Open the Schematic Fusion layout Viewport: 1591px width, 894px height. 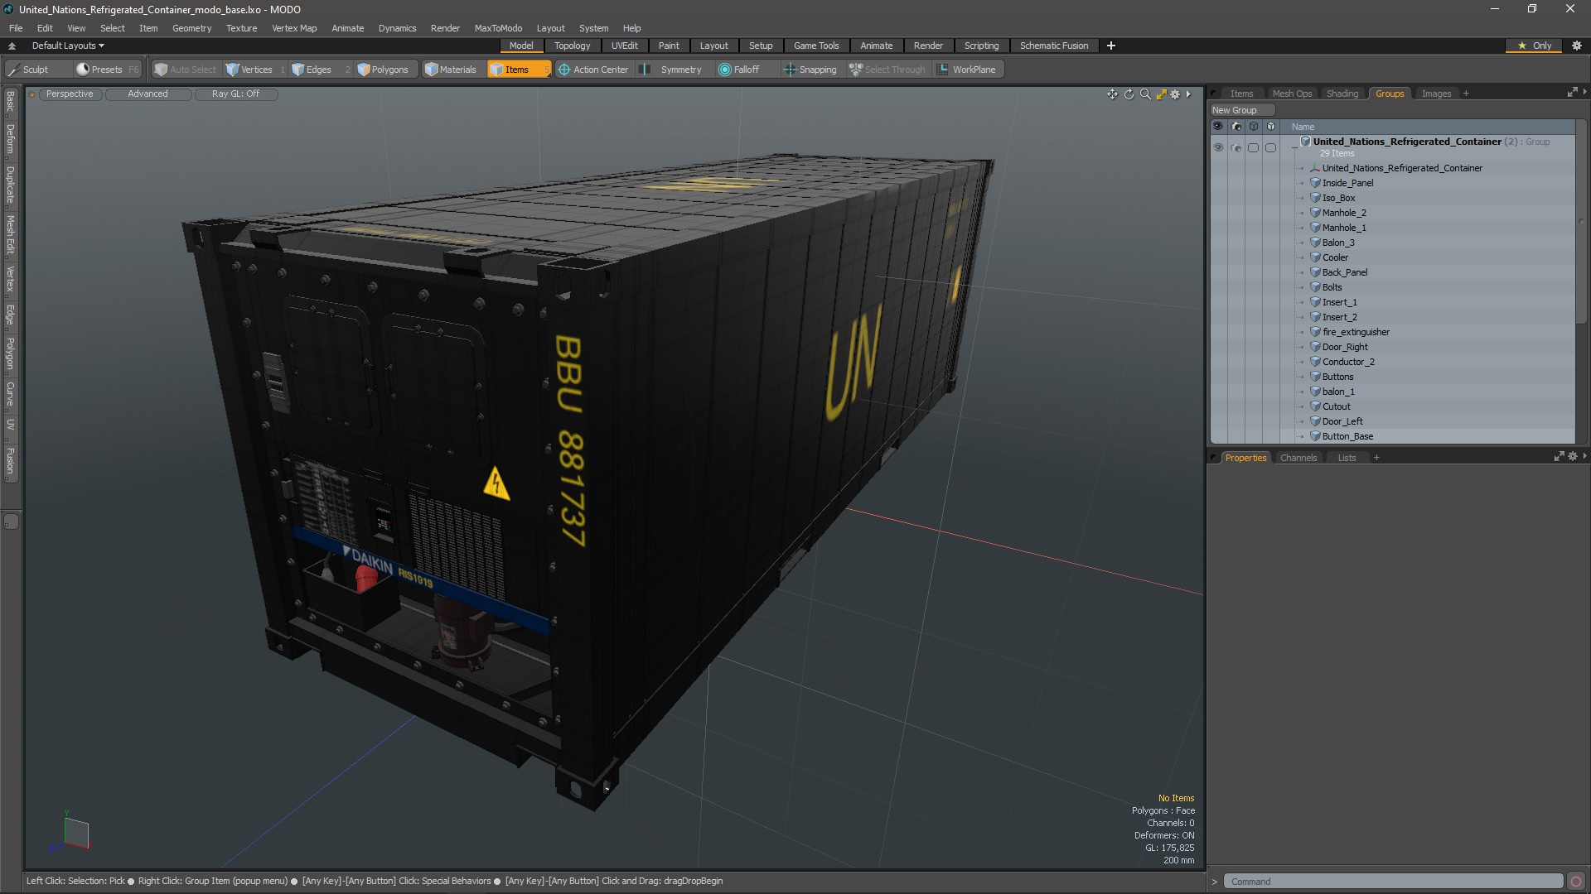1053,46
